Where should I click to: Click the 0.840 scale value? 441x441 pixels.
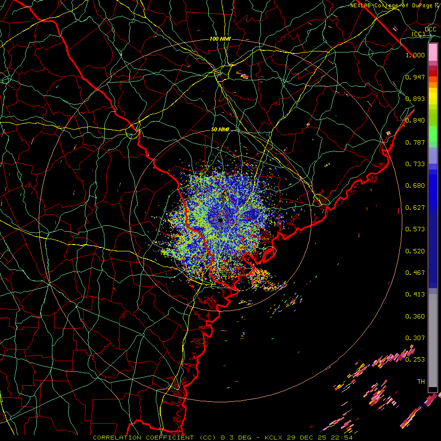coord(415,121)
